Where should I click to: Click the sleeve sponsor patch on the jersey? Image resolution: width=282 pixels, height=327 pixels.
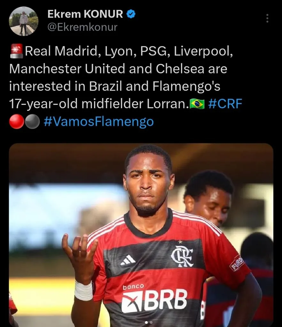(237, 263)
